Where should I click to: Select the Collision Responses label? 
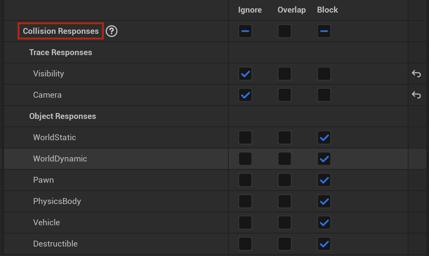(x=61, y=31)
